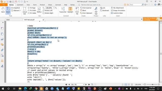Select the Hand tool
Screen dimensions: 162x91
tap(3, 10)
